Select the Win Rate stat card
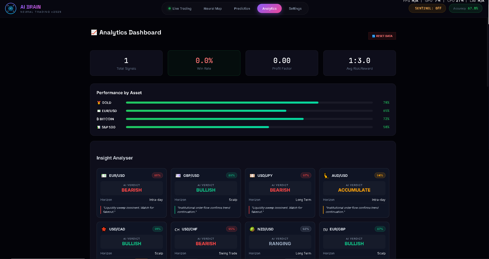489x259 pixels. pos(204,63)
